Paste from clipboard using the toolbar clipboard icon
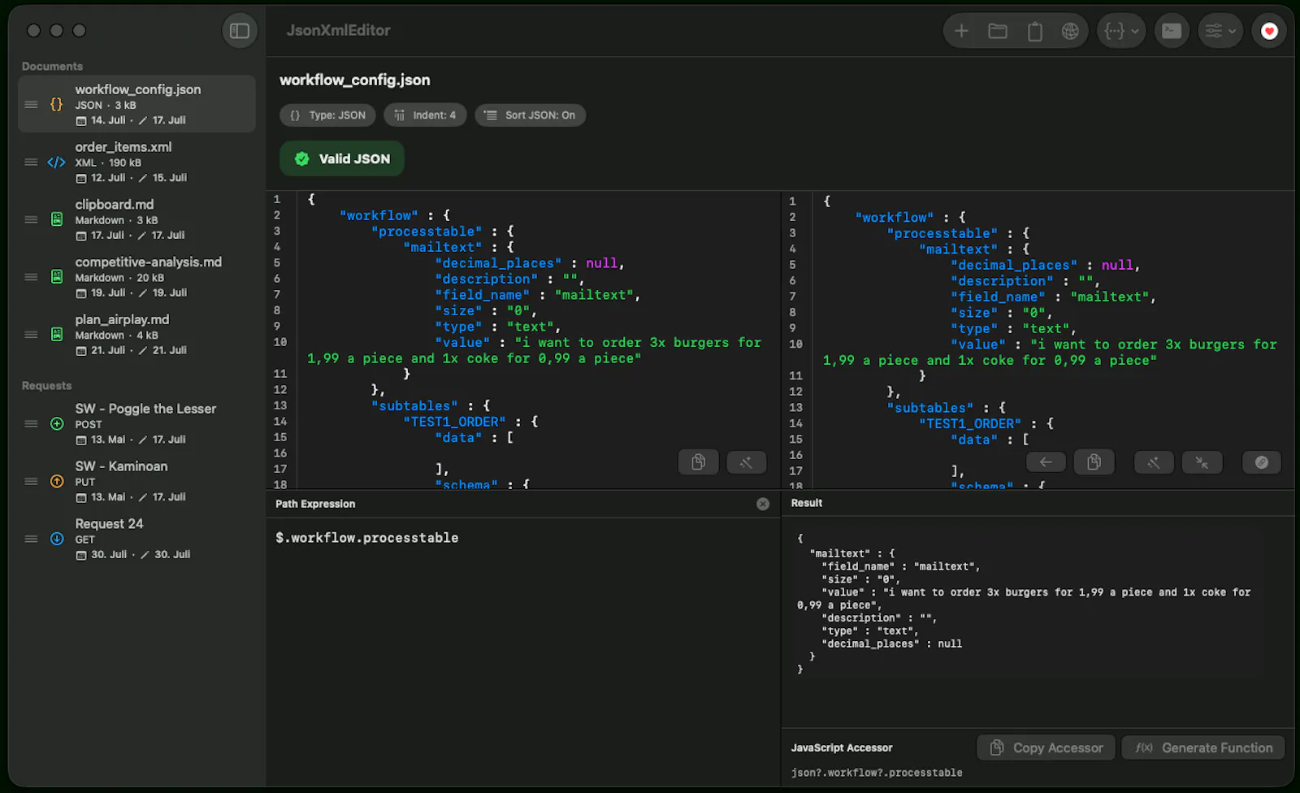Viewport: 1300px width, 793px height. [1034, 31]
